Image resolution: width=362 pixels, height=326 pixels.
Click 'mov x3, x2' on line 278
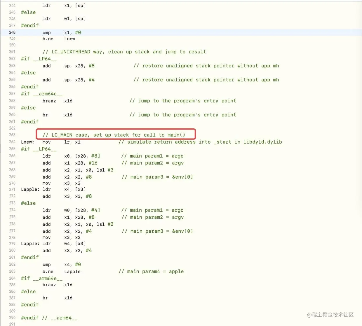(x=61, y=238)
